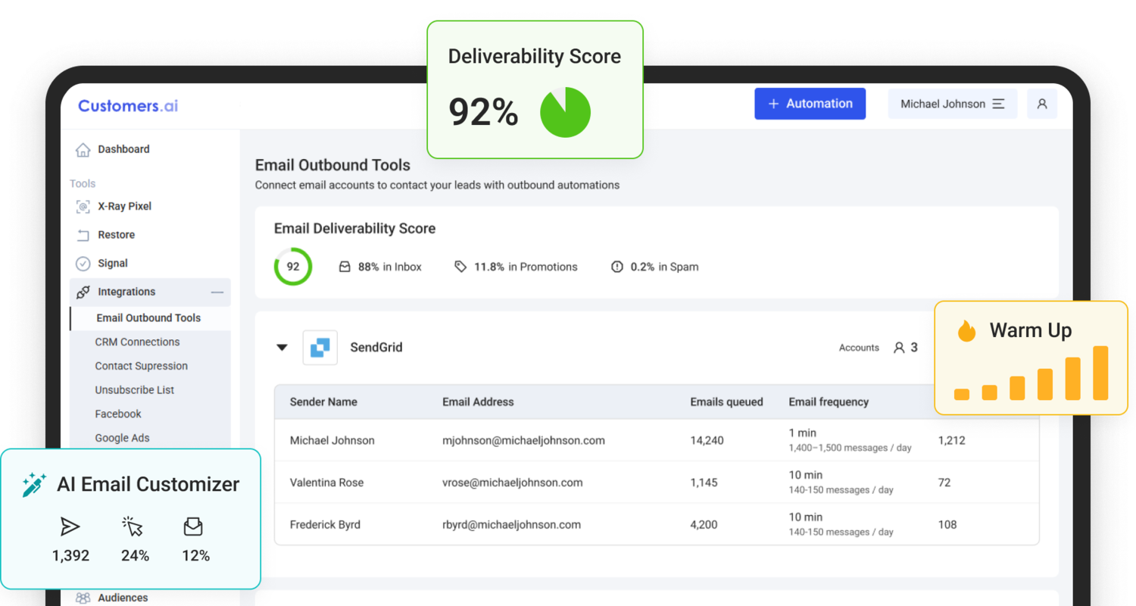
Task: Collapse the SendGrid accounts section
Action: click(x=282, y=348)
